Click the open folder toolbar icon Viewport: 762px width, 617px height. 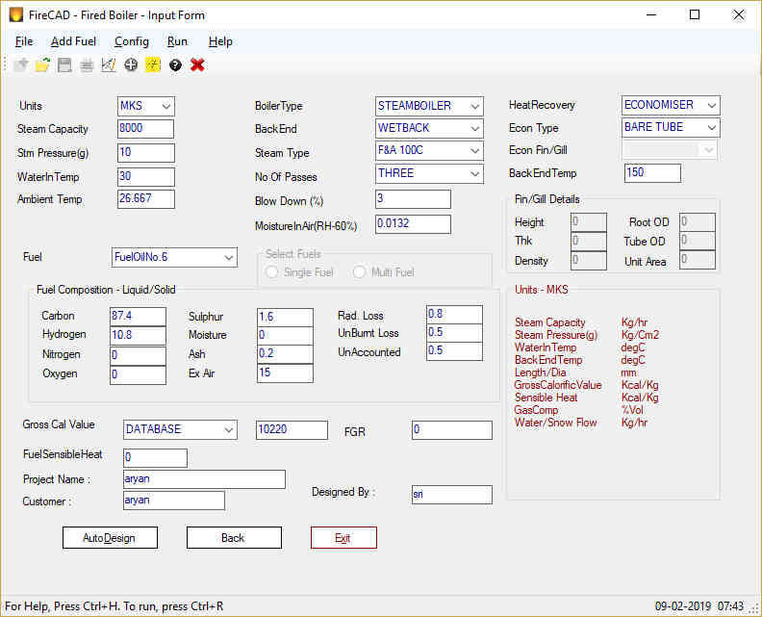[x=42, y=64]
